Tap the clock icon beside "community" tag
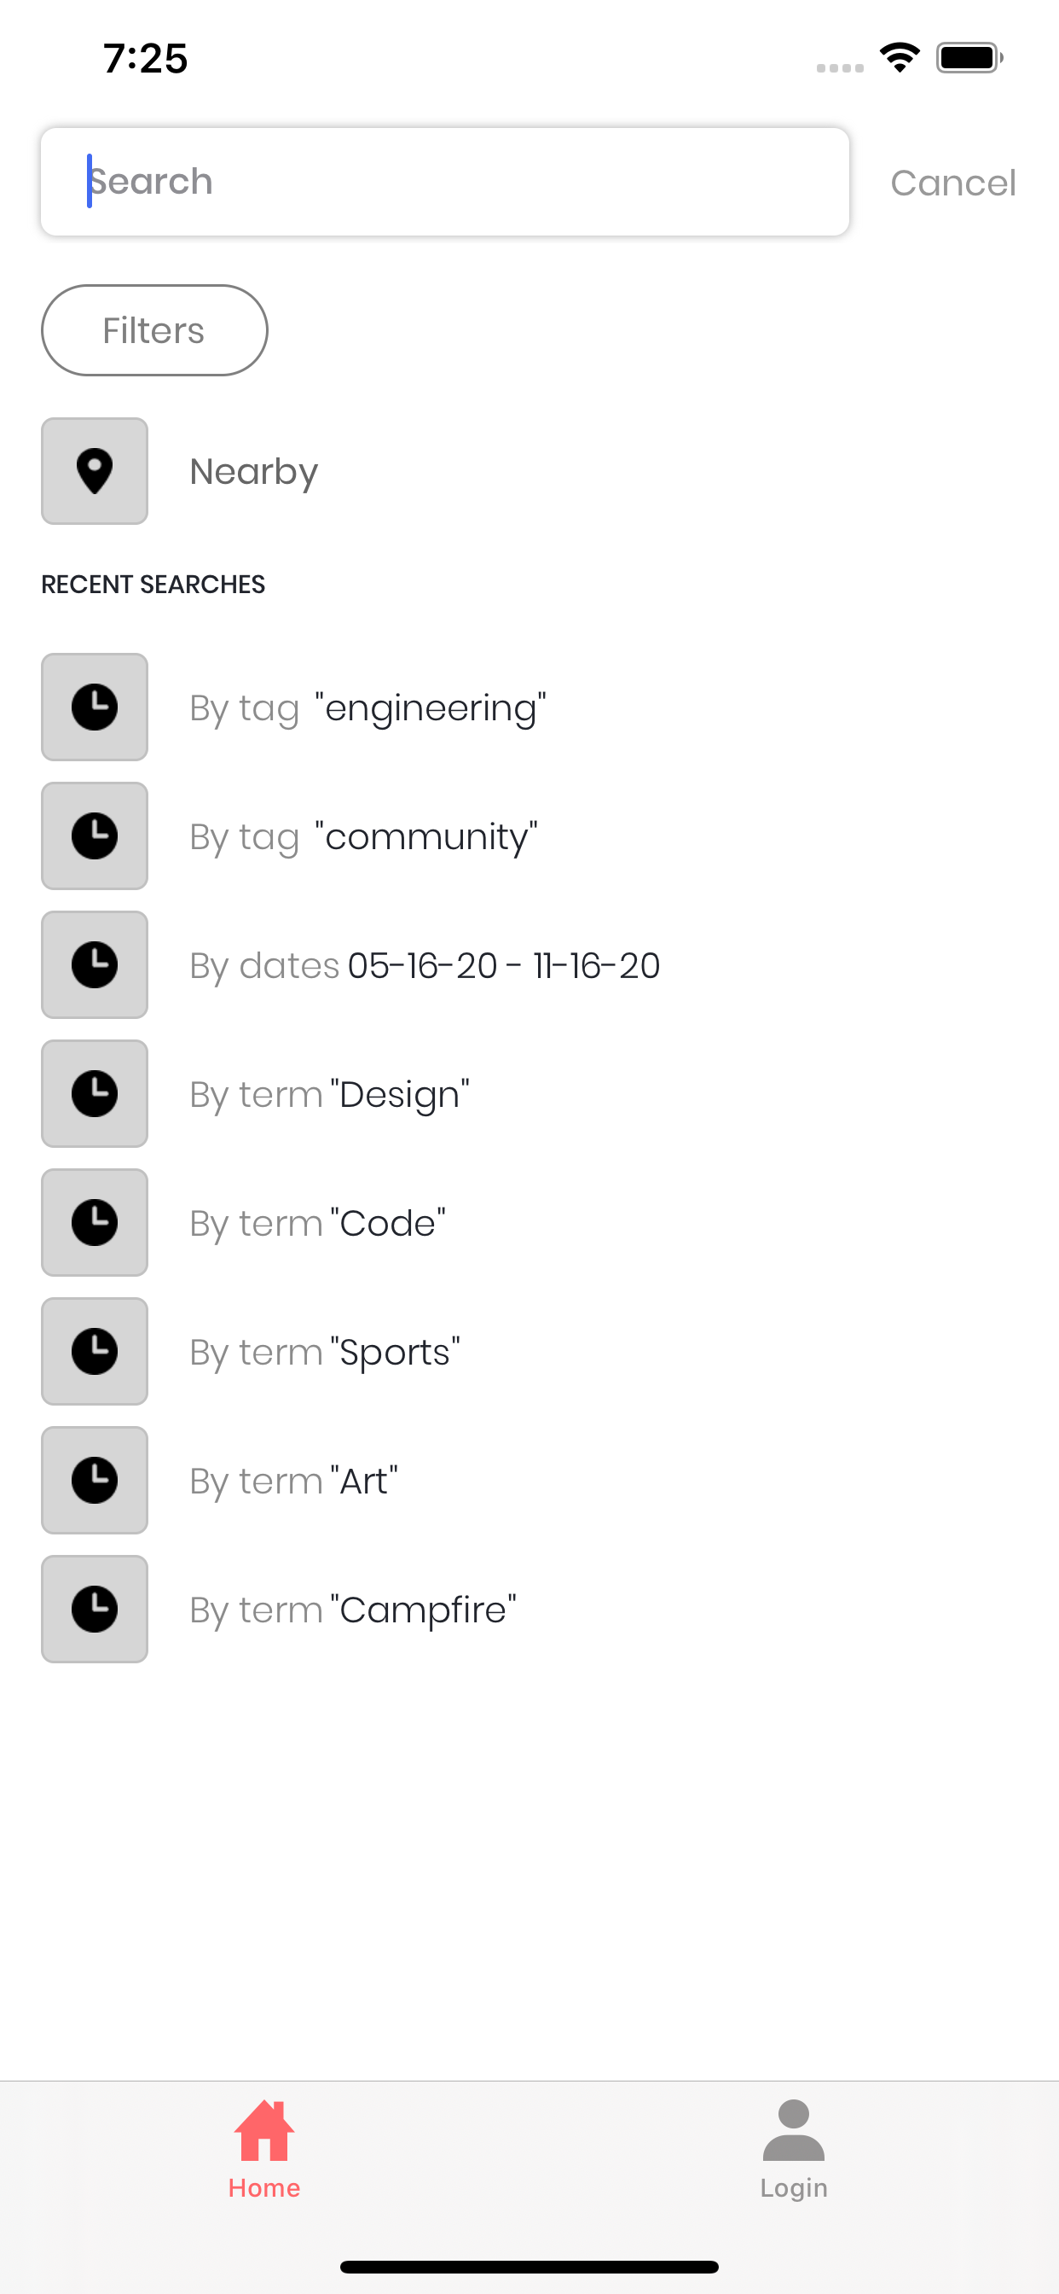Viewport: 1059px width, 2294px height. coord(95,836)
